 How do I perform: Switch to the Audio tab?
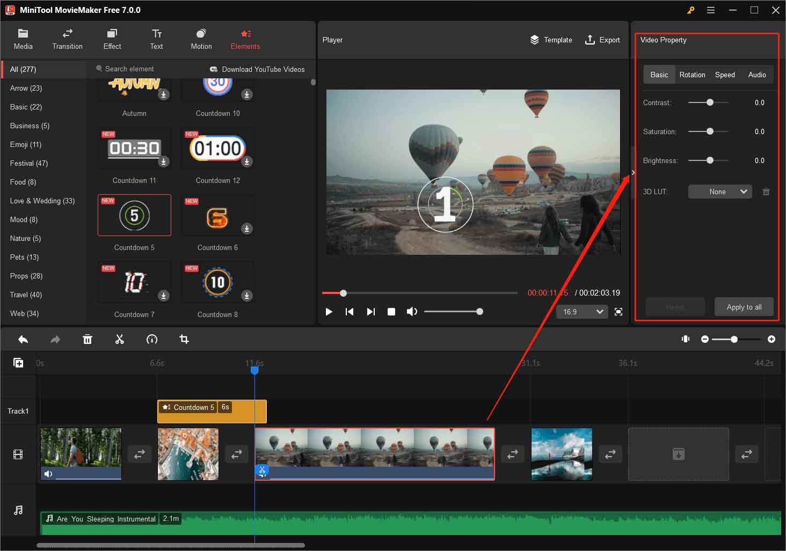coord(757,75)
